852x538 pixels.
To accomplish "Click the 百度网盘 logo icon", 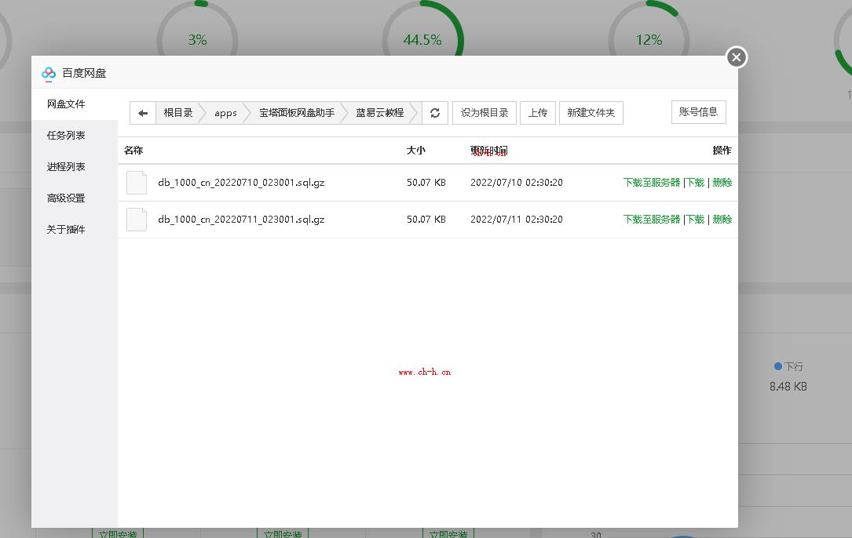I will click(49, 73).
